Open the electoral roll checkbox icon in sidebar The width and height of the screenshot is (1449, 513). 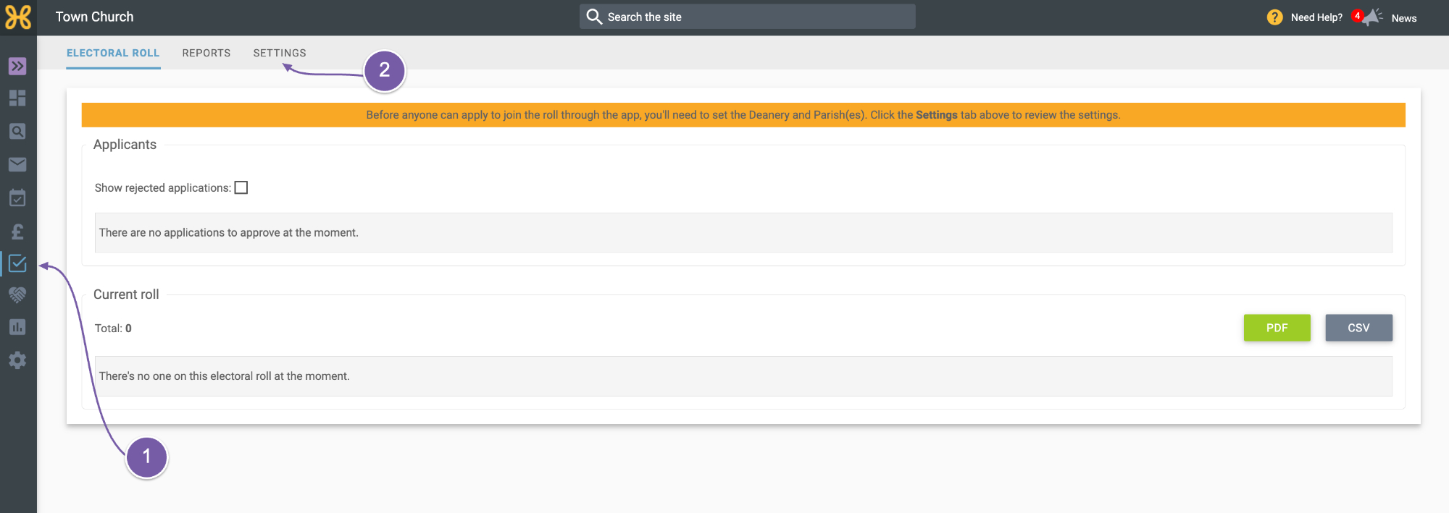(17, 264)
